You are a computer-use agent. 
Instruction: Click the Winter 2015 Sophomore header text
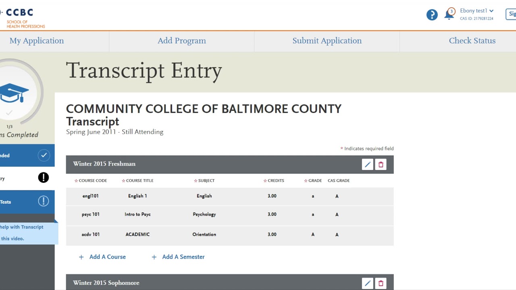(106, 283)
